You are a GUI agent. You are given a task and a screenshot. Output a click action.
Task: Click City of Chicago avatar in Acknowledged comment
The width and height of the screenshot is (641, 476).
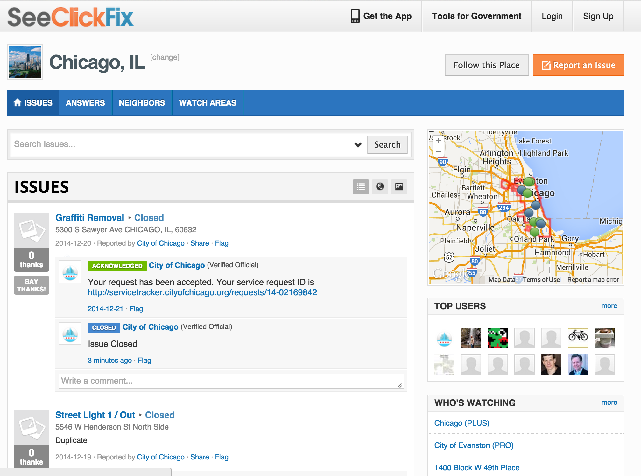(x=70, y=272)
